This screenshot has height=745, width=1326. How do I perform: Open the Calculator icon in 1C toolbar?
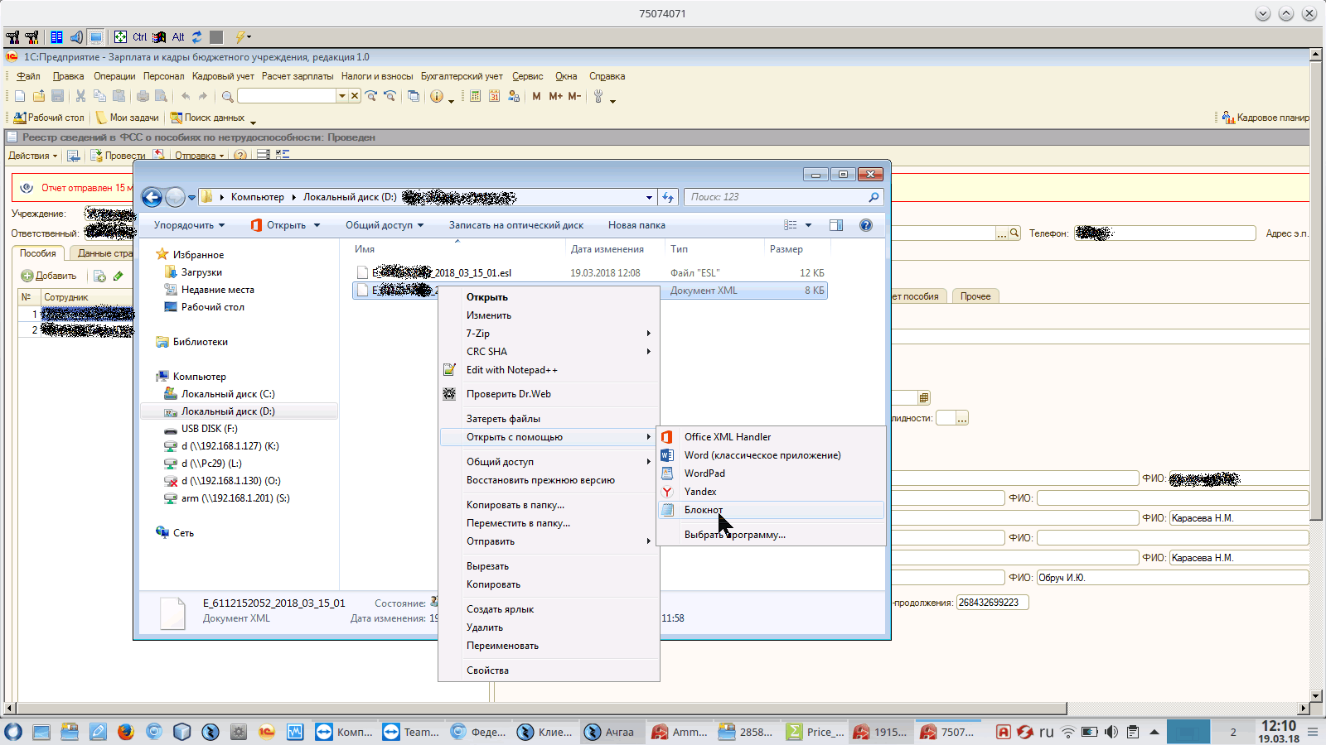(x=475, y=96)
